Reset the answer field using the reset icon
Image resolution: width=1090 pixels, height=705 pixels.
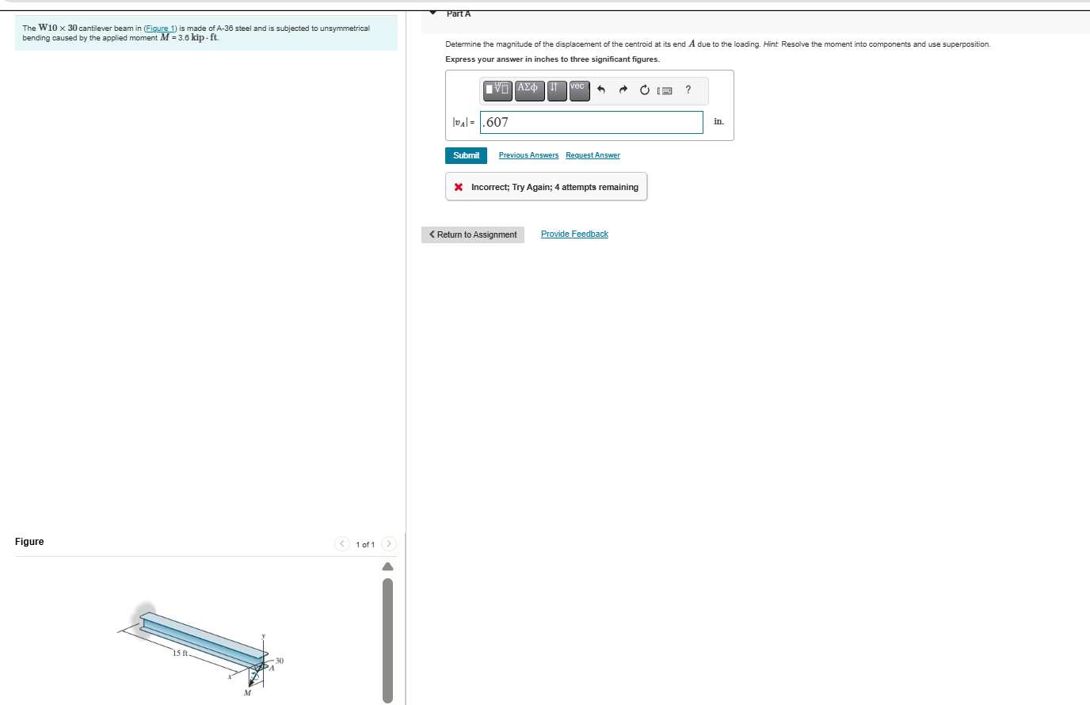[x=644, y=90]
